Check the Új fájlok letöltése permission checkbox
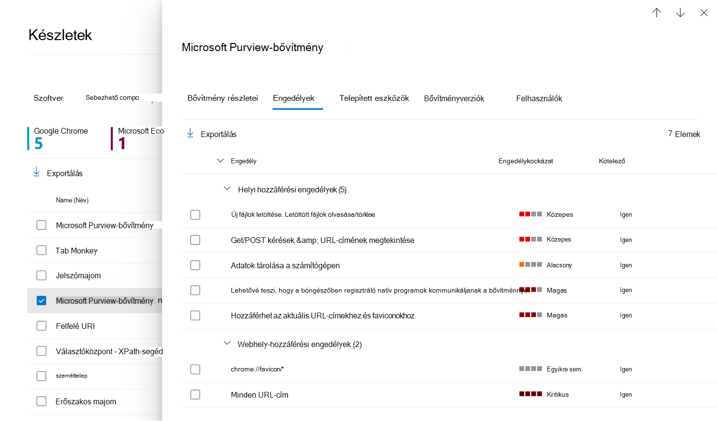Image resolution: width=717 pixels, height=421 pixels. (x=195, y=215)
